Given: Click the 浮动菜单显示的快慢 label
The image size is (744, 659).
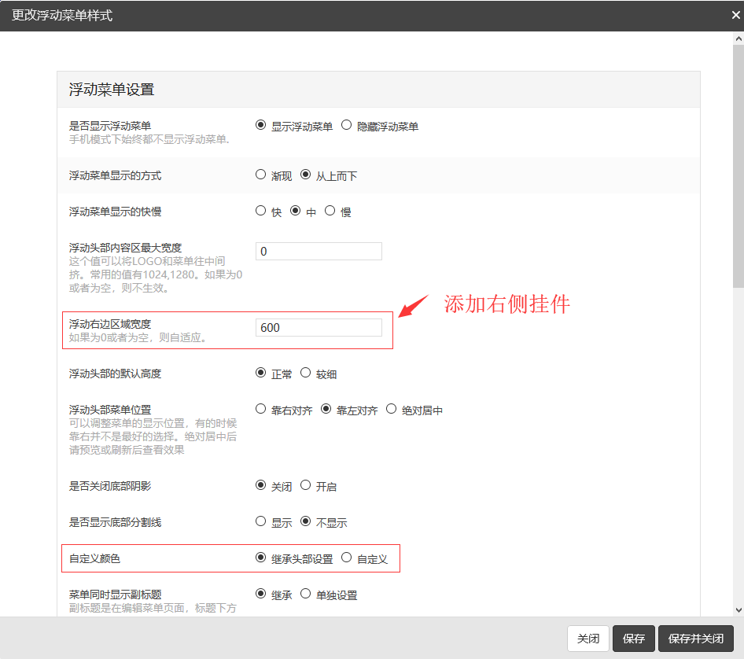Looking at the screenshot, I should click(x=116, y=212).
